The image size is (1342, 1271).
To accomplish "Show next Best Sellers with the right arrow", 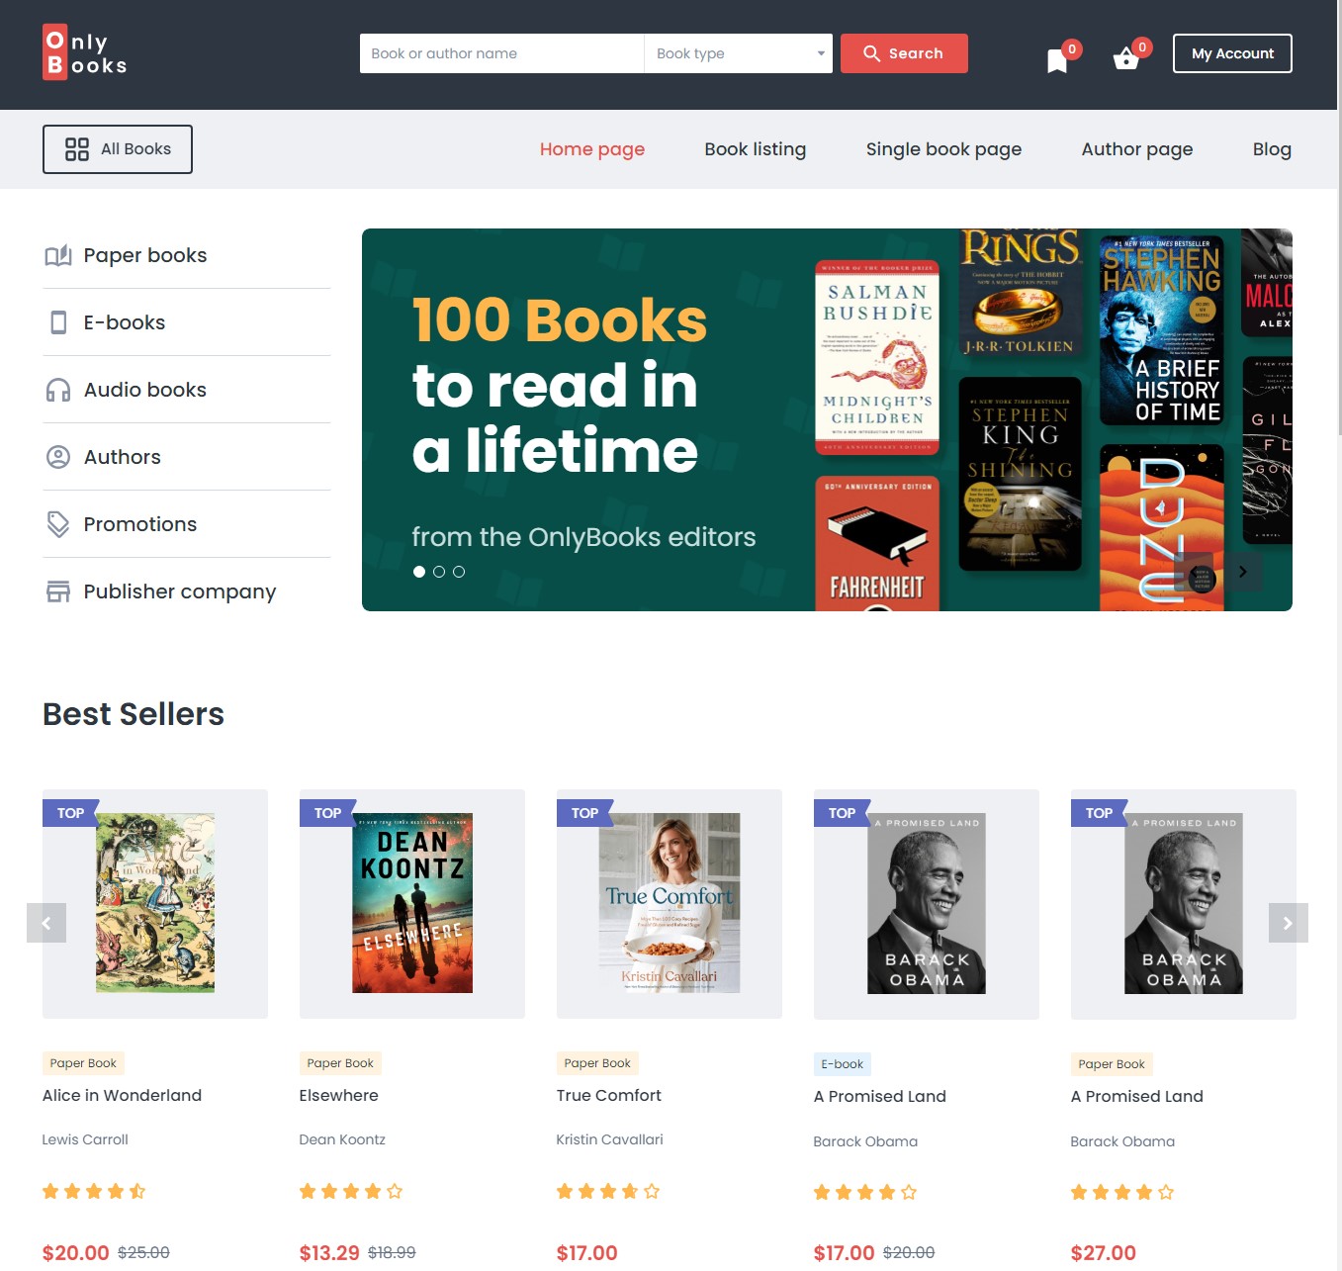I will [x=1289, y=923].
